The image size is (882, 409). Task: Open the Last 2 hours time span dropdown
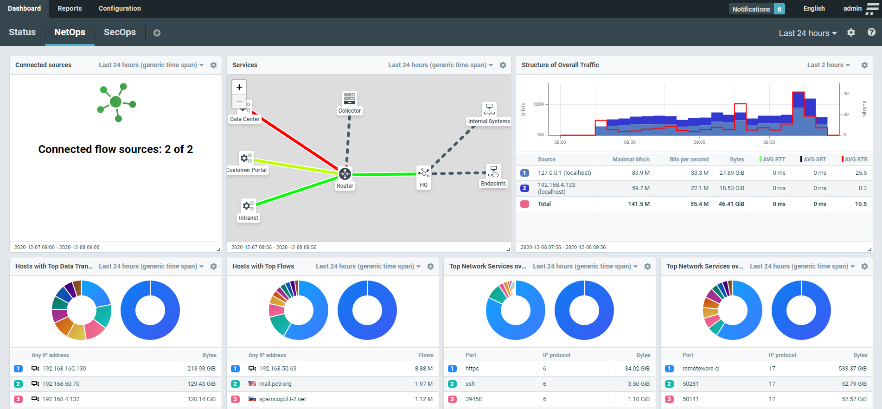[x=828, y=65]
